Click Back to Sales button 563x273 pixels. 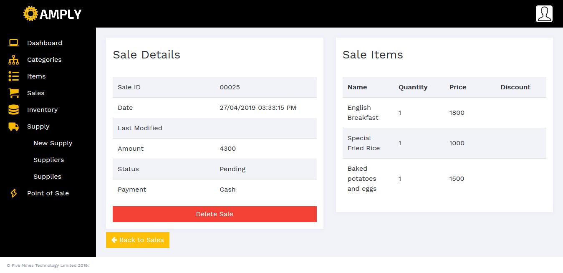(138, 240)
